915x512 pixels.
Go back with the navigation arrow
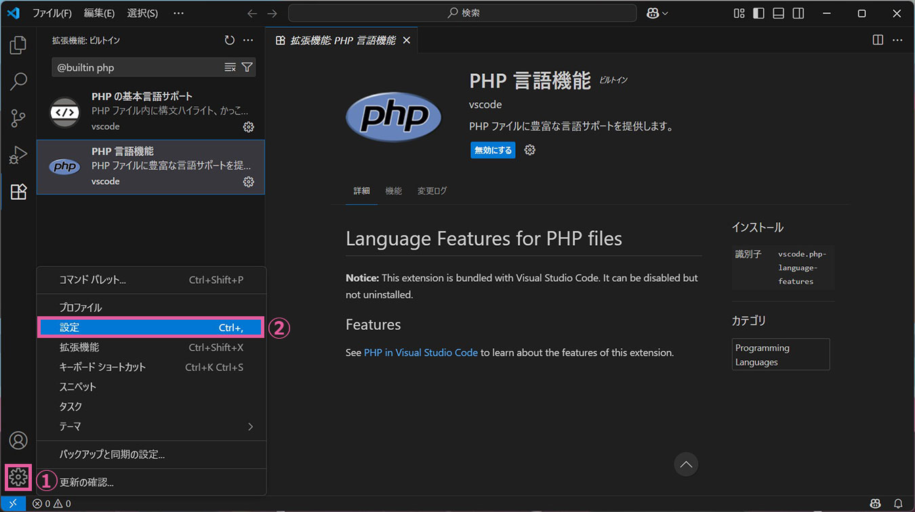click(x=252, y=14)
